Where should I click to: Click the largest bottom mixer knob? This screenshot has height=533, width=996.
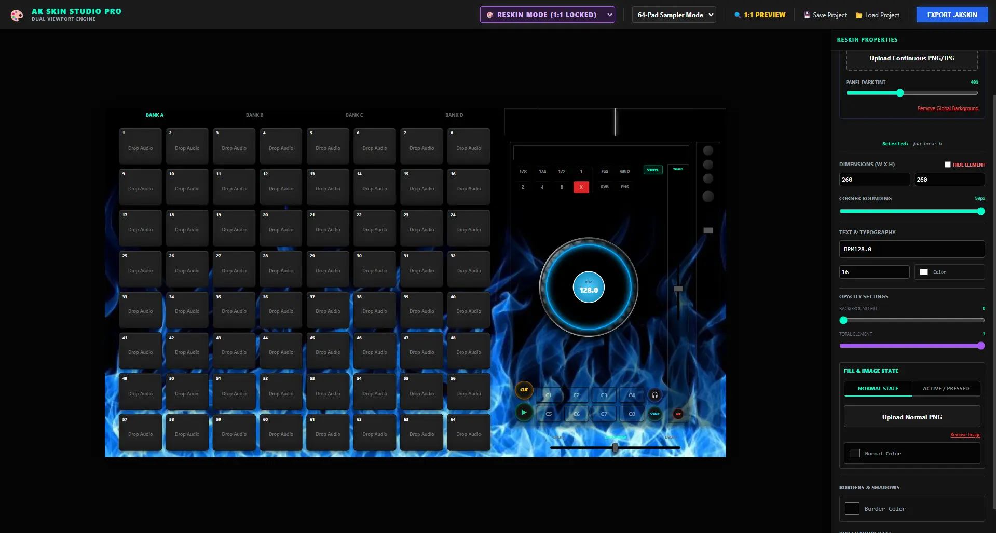[708, 196]
